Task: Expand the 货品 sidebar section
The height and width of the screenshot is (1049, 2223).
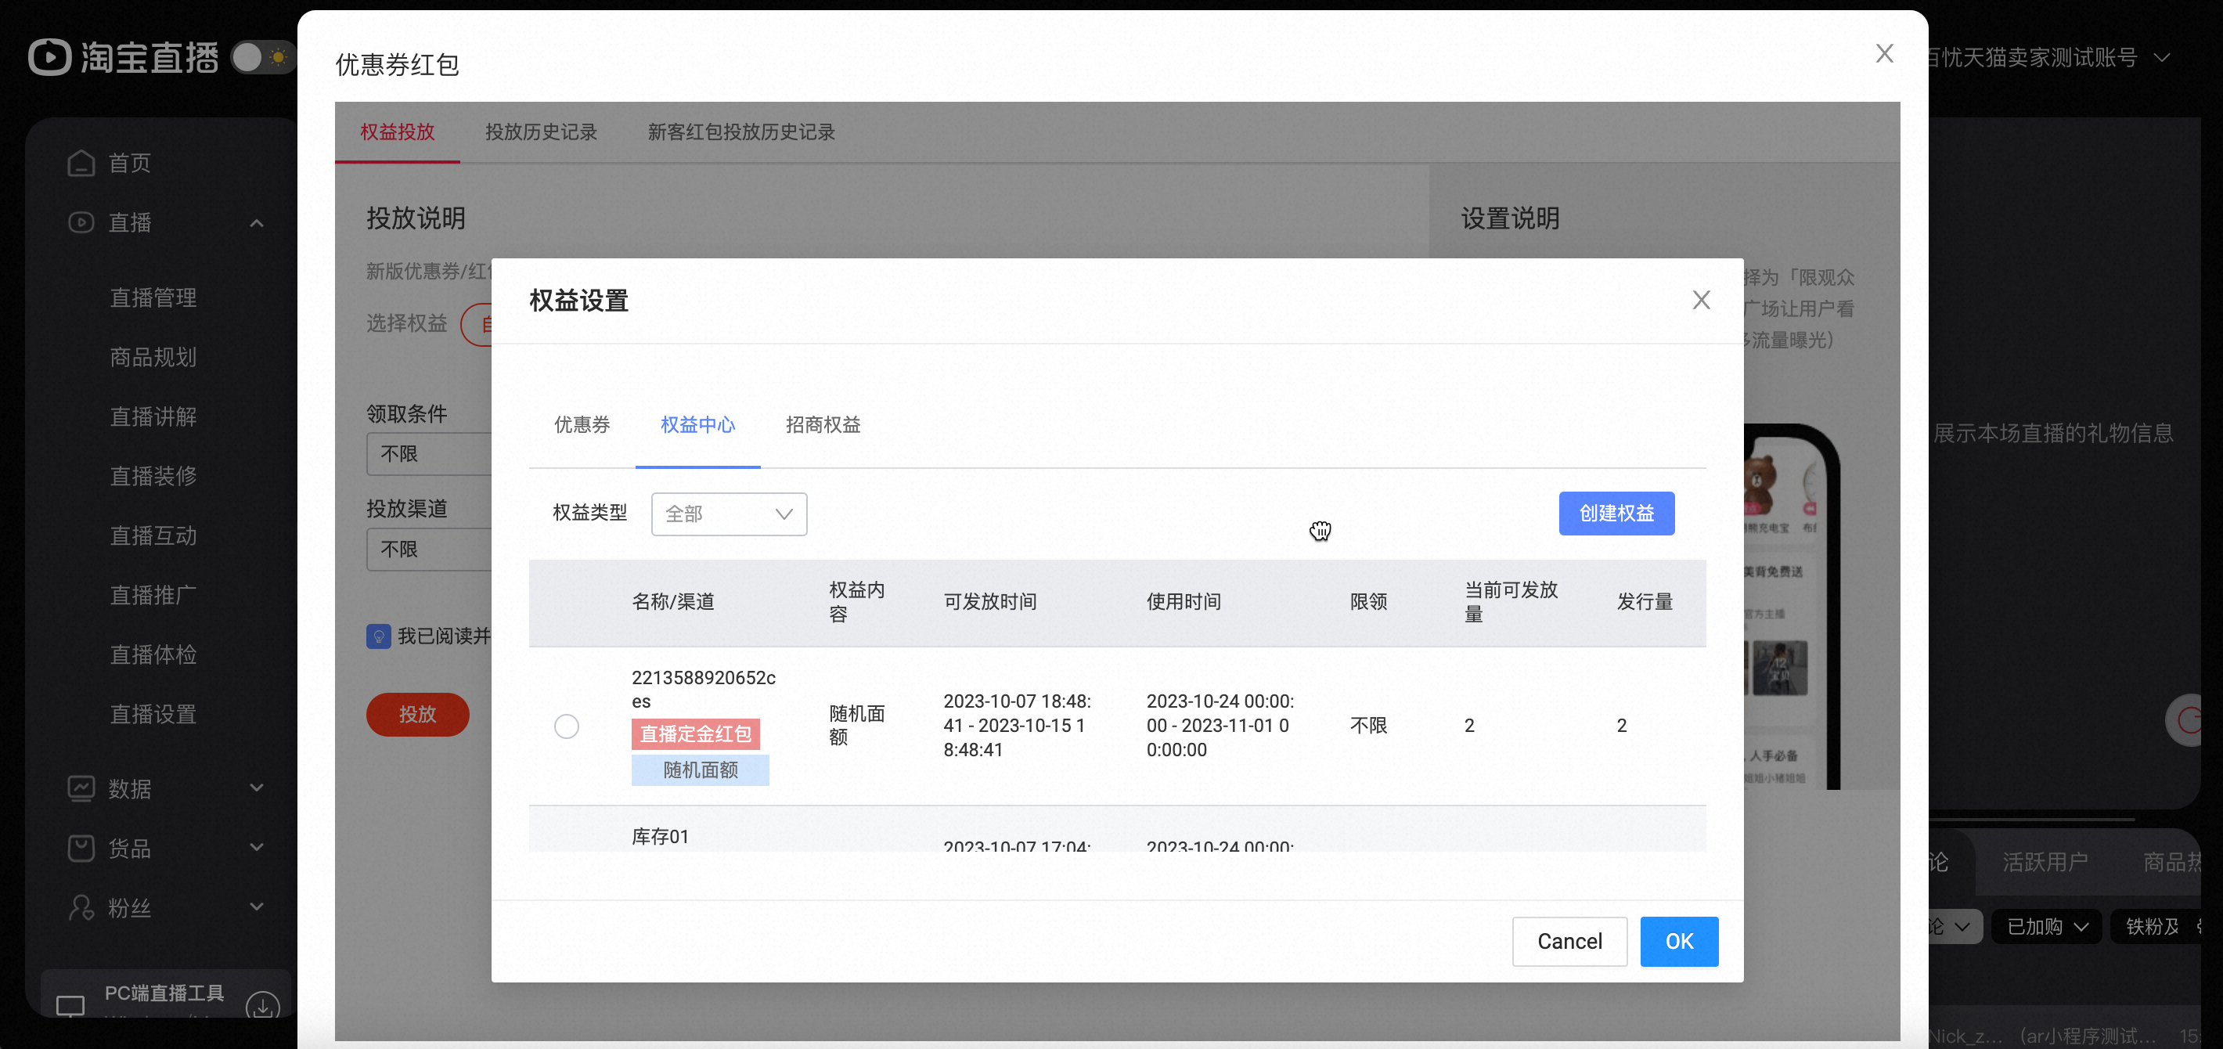Action: click(256, 847)
